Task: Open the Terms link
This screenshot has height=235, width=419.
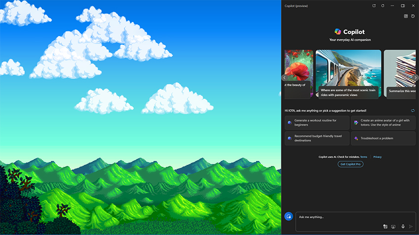Action: 364,157
